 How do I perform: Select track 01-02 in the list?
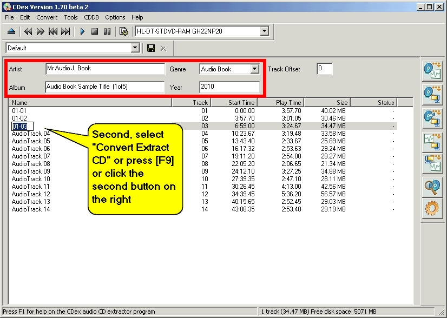click(19, 118)
